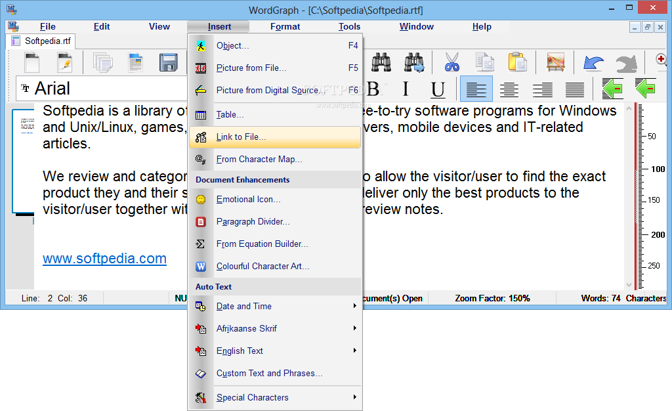Choose From Character Map... entry
Screen dimensions: 672x411
click(275, 160)
